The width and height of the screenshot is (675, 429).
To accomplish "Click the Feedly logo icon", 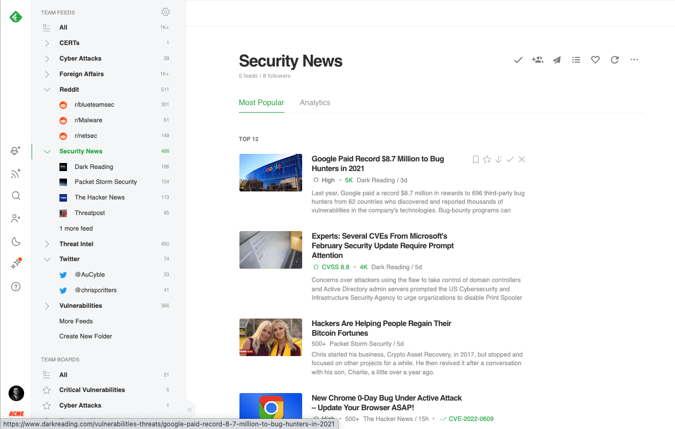I will click(16, 17).
